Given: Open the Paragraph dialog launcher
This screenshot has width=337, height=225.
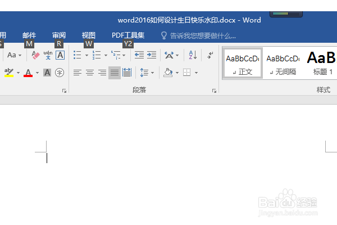Looking at the screenshot, I should tap(214, 91).
